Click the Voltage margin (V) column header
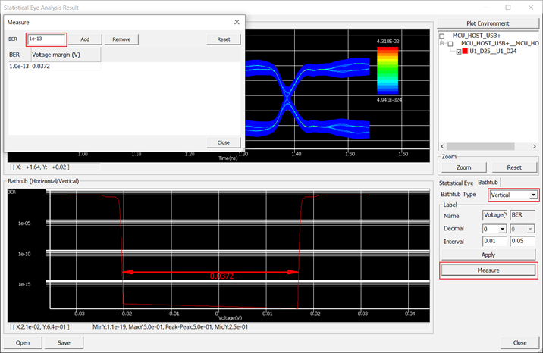The width and height of the screenshot is (543, 353). 65,55
